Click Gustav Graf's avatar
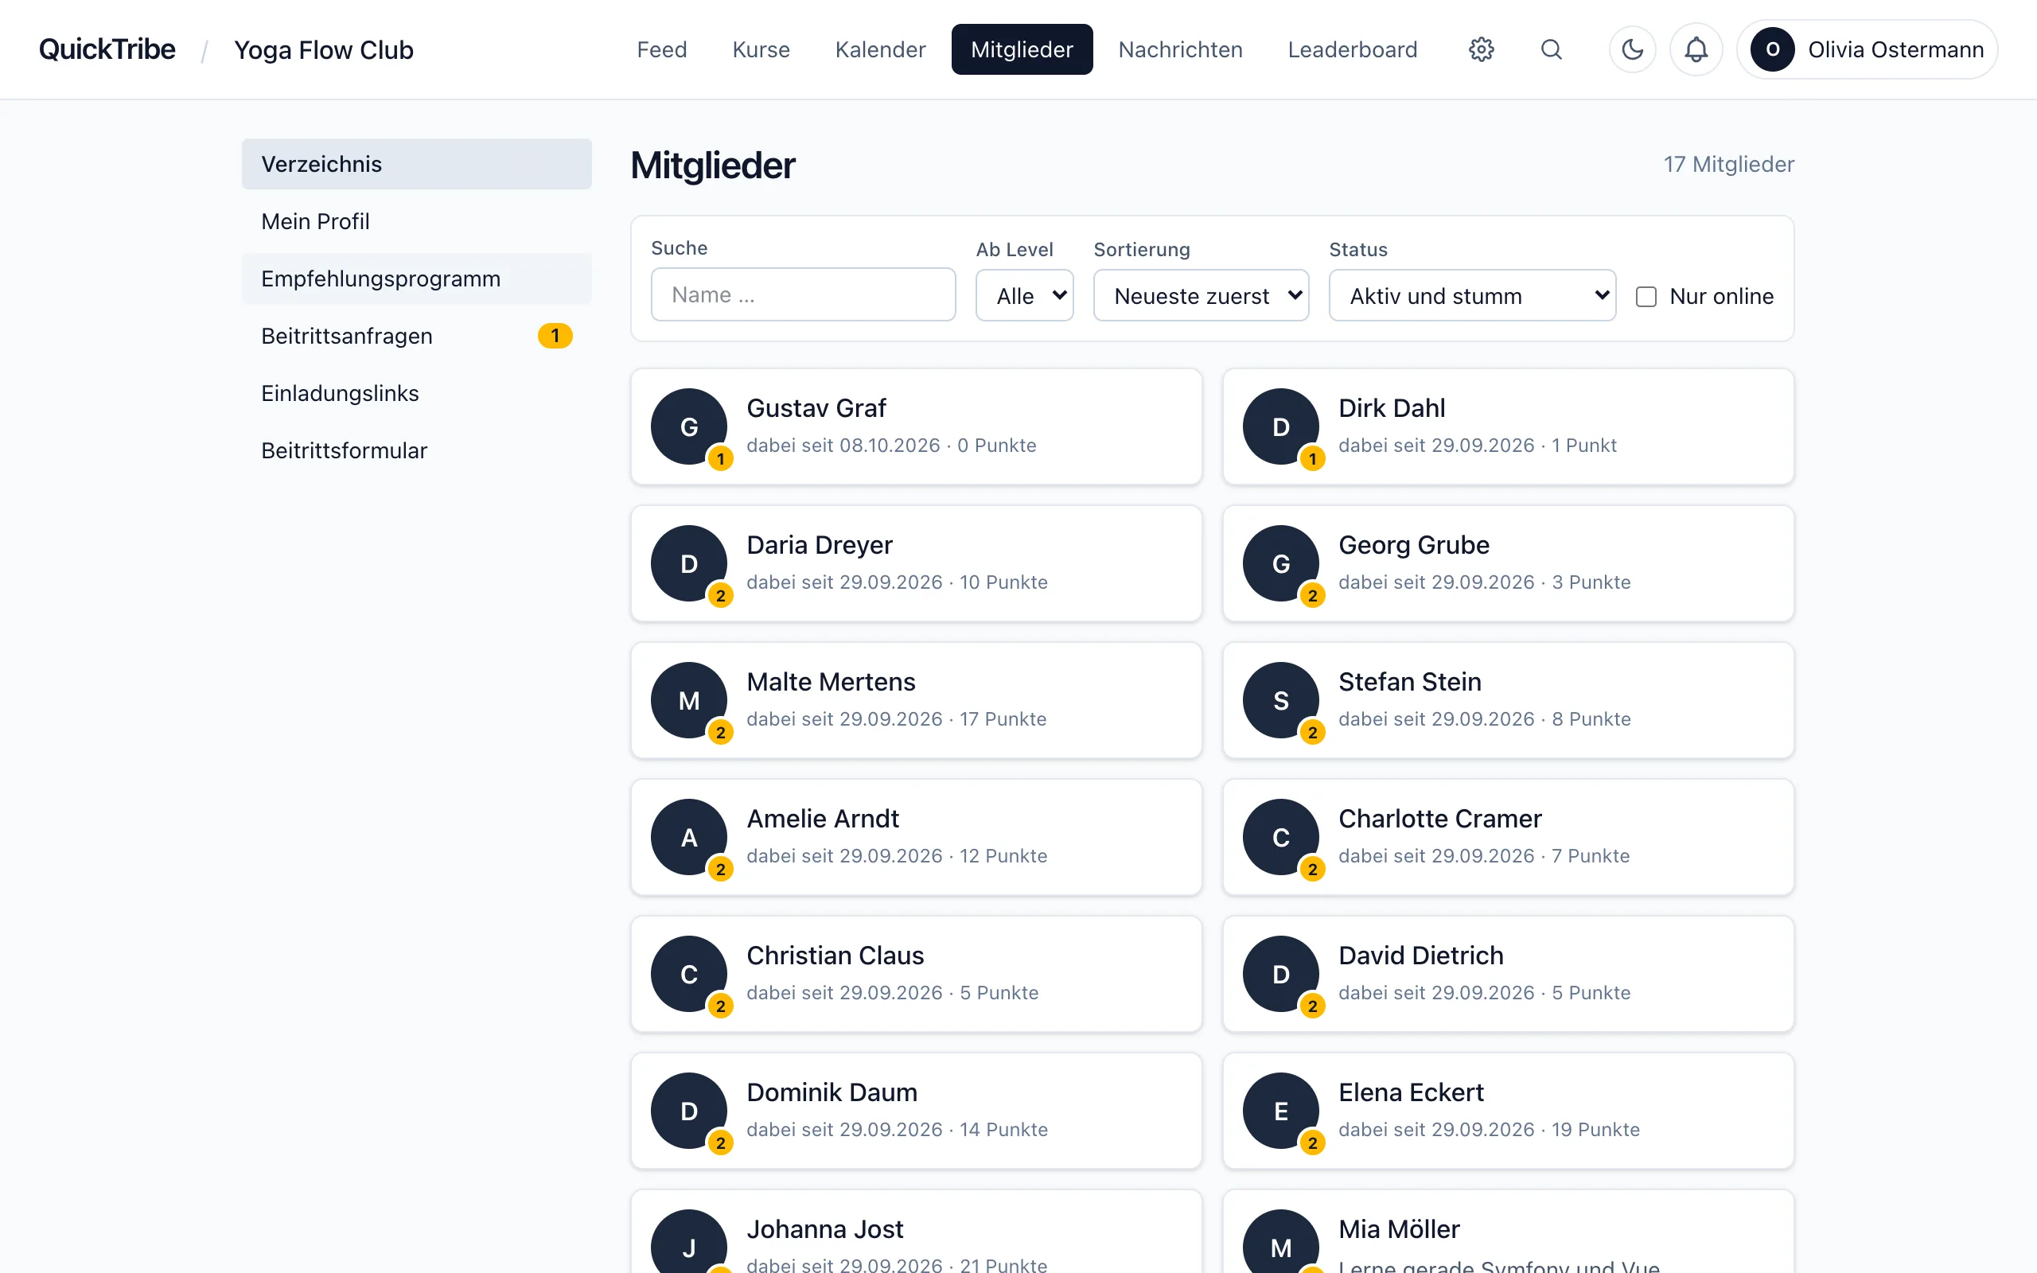Screen dimensions: 2037x1273 pos(688,426)
